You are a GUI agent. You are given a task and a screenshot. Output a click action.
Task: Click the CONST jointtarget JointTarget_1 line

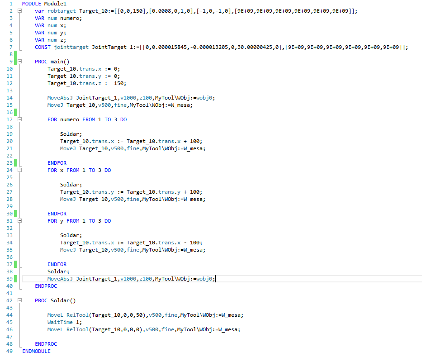point(221,47)
